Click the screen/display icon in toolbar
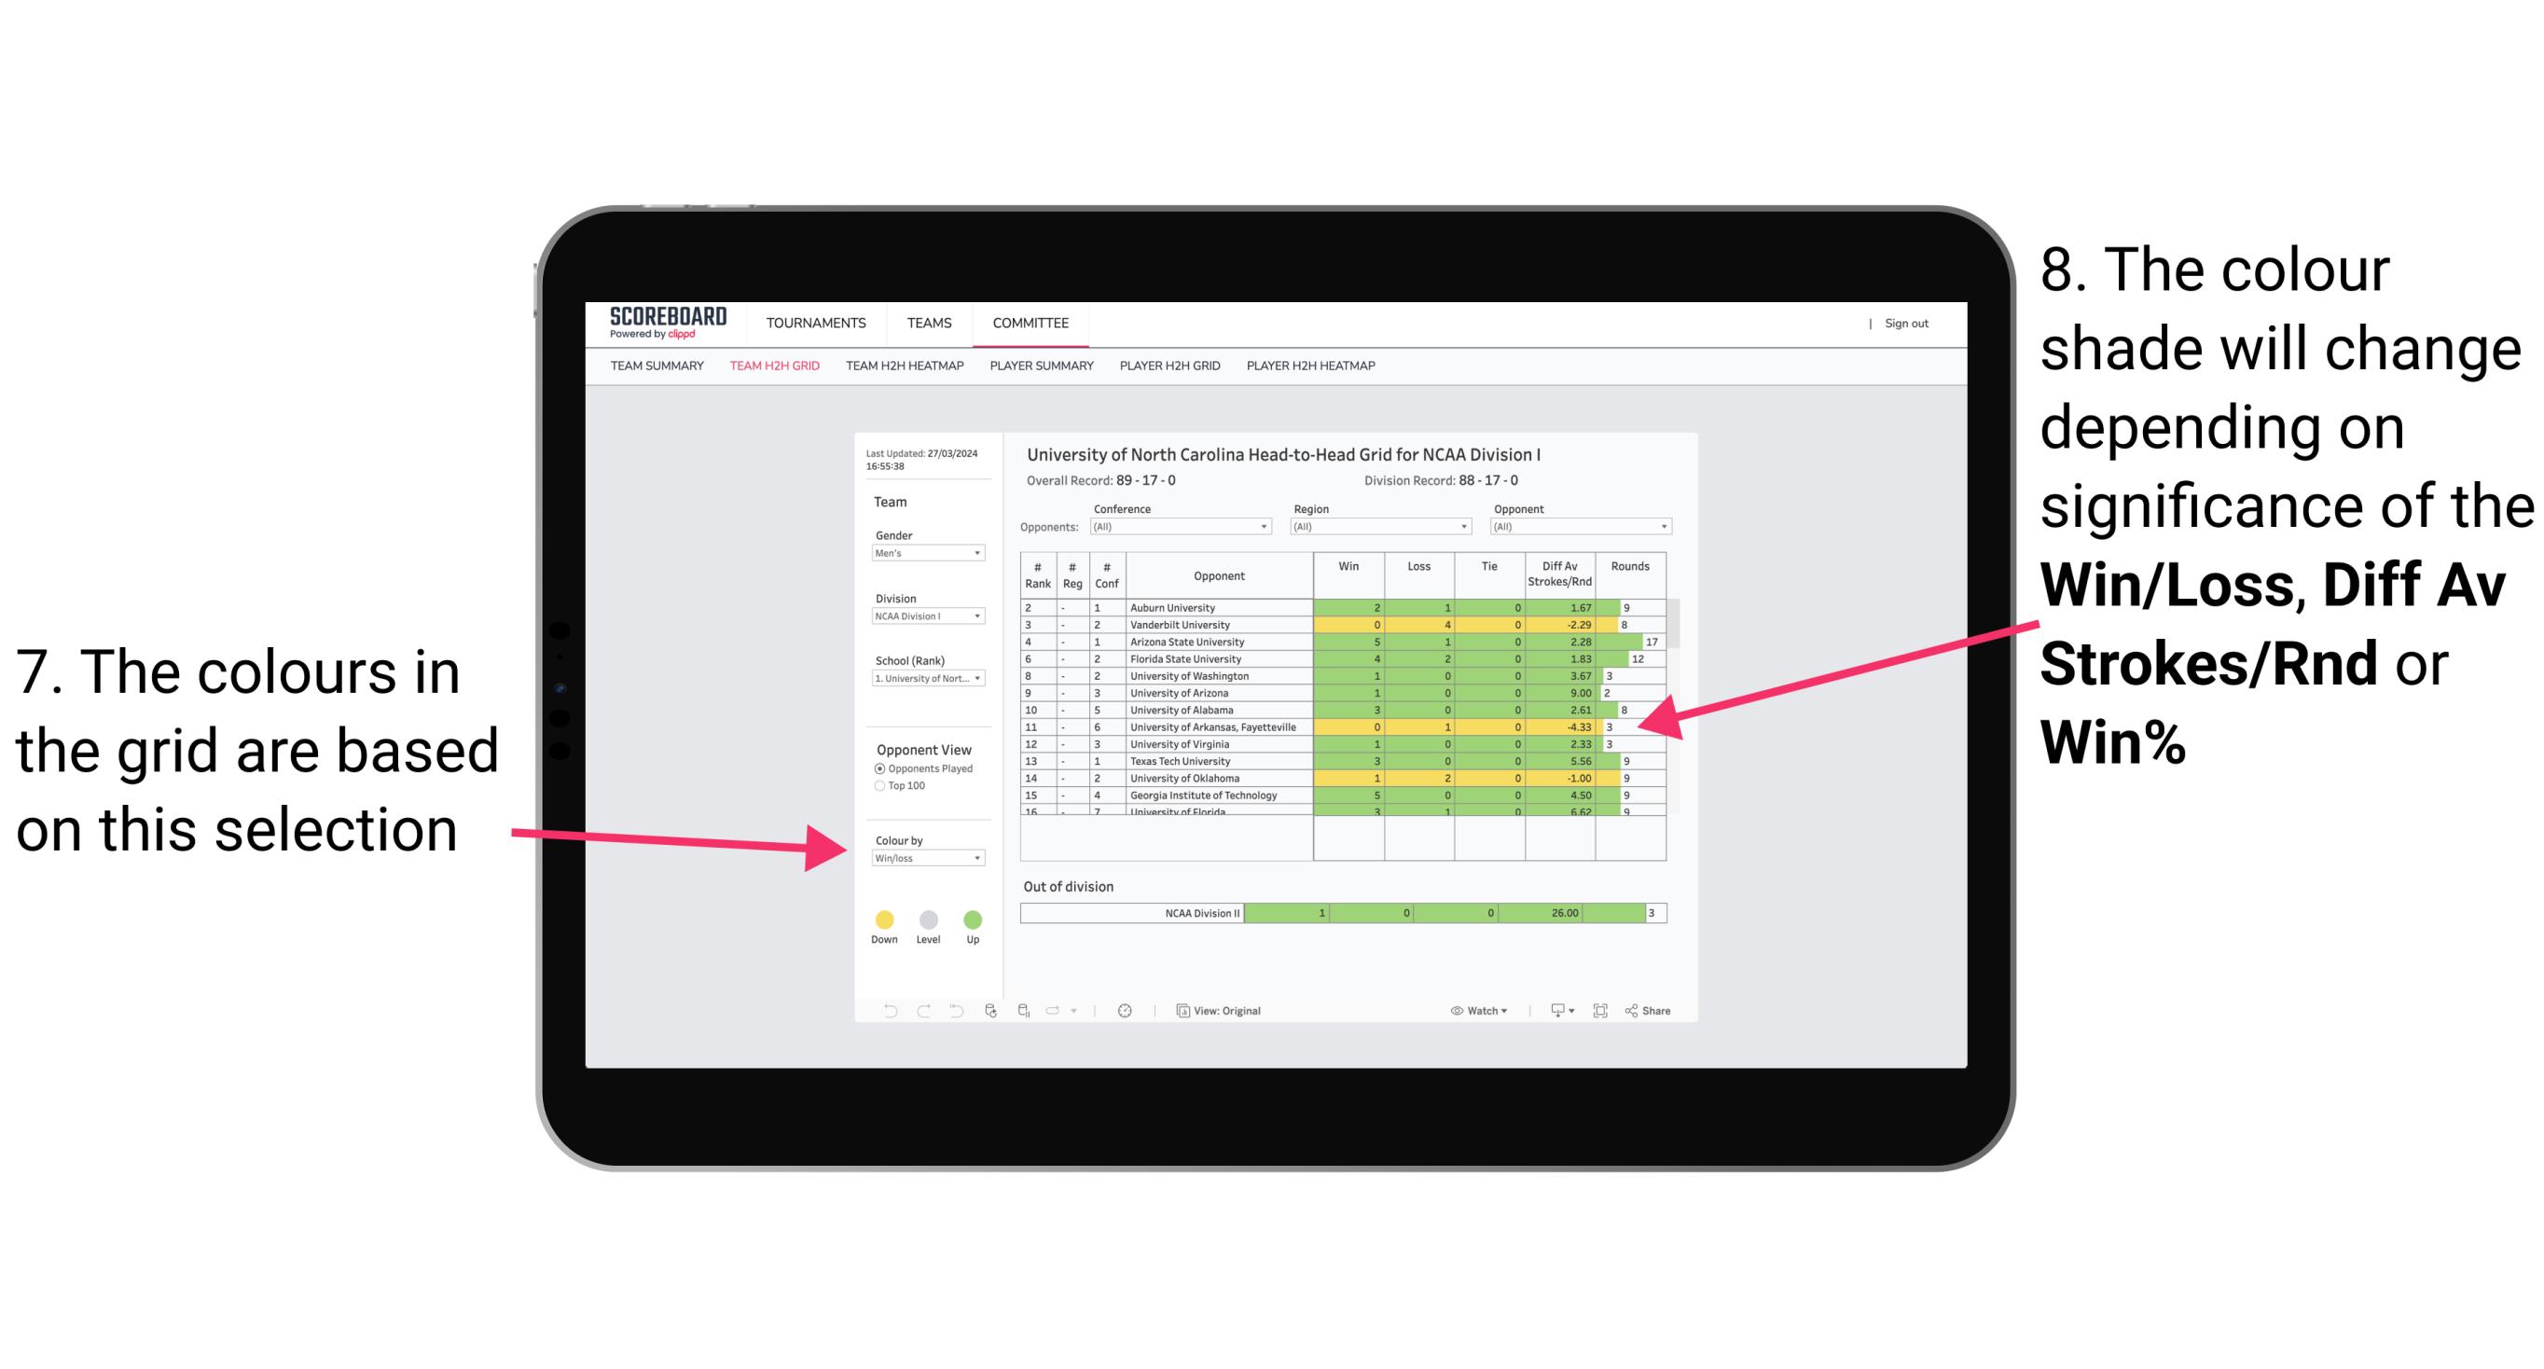Screen dimensions: 2544x1369 point(1553,1012)
